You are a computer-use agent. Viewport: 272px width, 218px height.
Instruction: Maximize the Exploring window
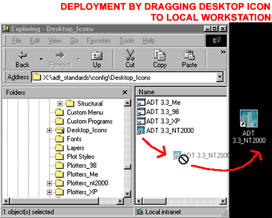[x=215, y=29]
